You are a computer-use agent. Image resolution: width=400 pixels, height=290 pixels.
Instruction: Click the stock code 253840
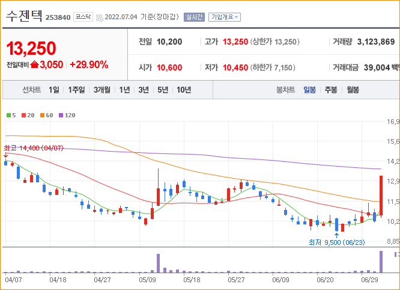point(58,17)
